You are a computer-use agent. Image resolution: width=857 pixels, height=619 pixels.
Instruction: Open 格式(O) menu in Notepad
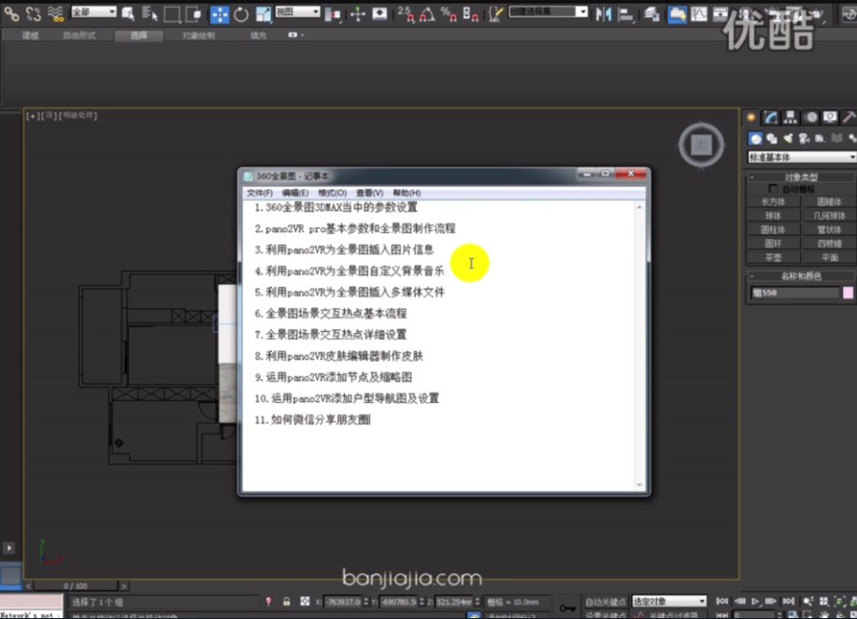pos(333,193)
